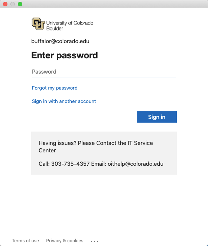Click the disabled gray minimize button
This screenshot has height=246, width=208.
coord(13,4)
